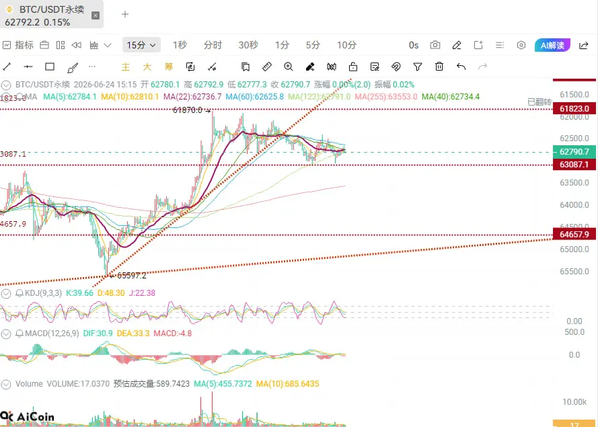598x427 pixels.
Task: Open the briefcase toolbox icon
Action: pos(44,45)
